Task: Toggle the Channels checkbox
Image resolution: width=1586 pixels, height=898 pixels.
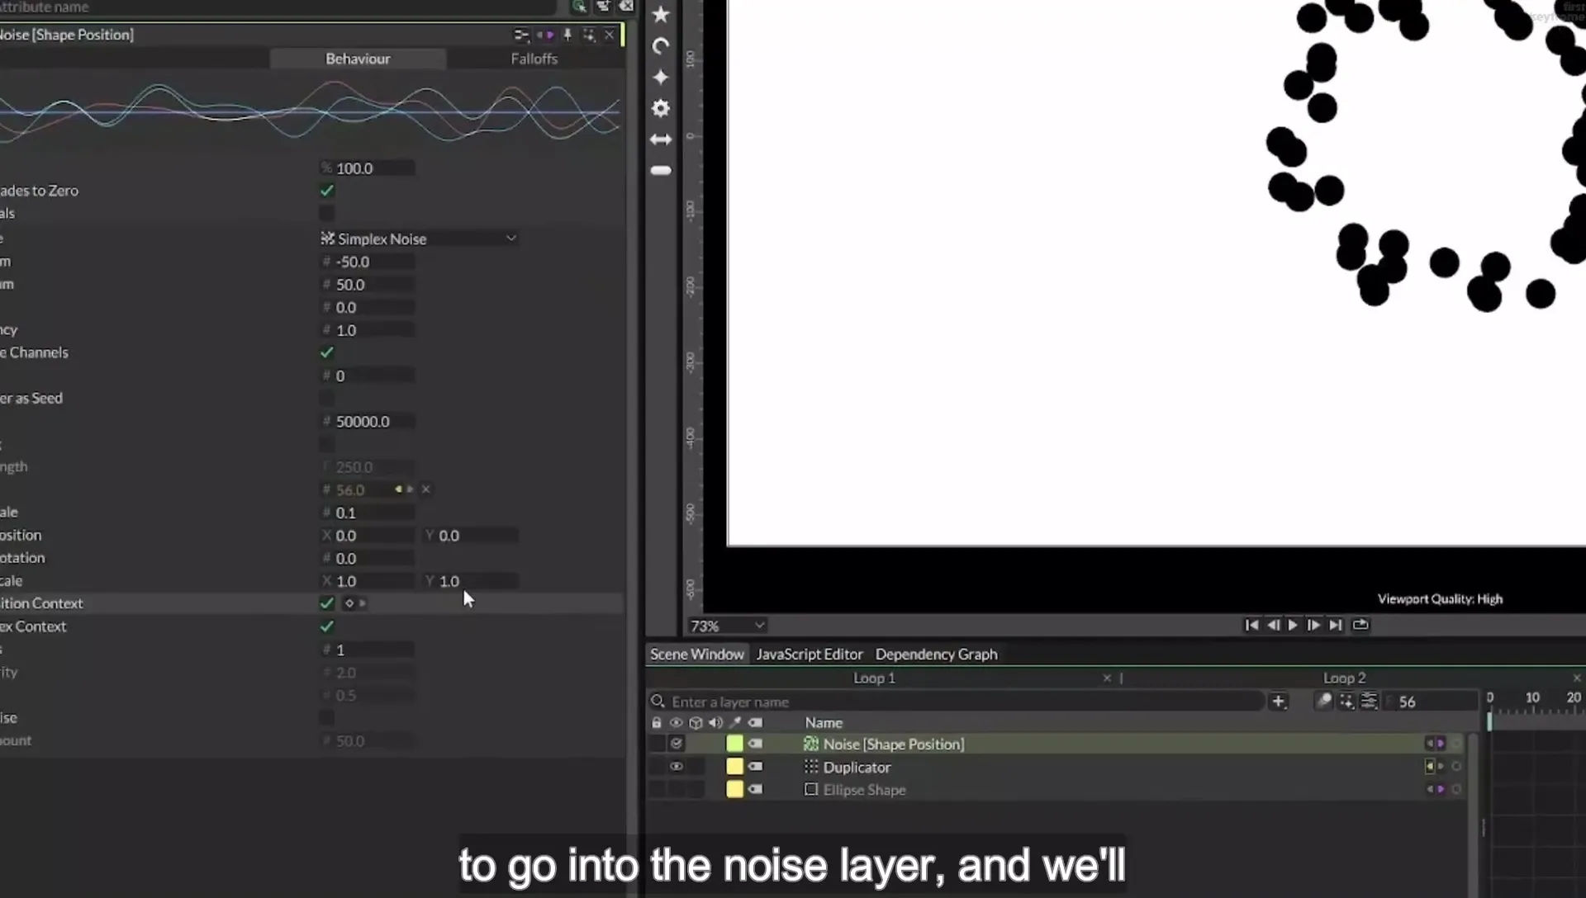Action: (327, 352)
